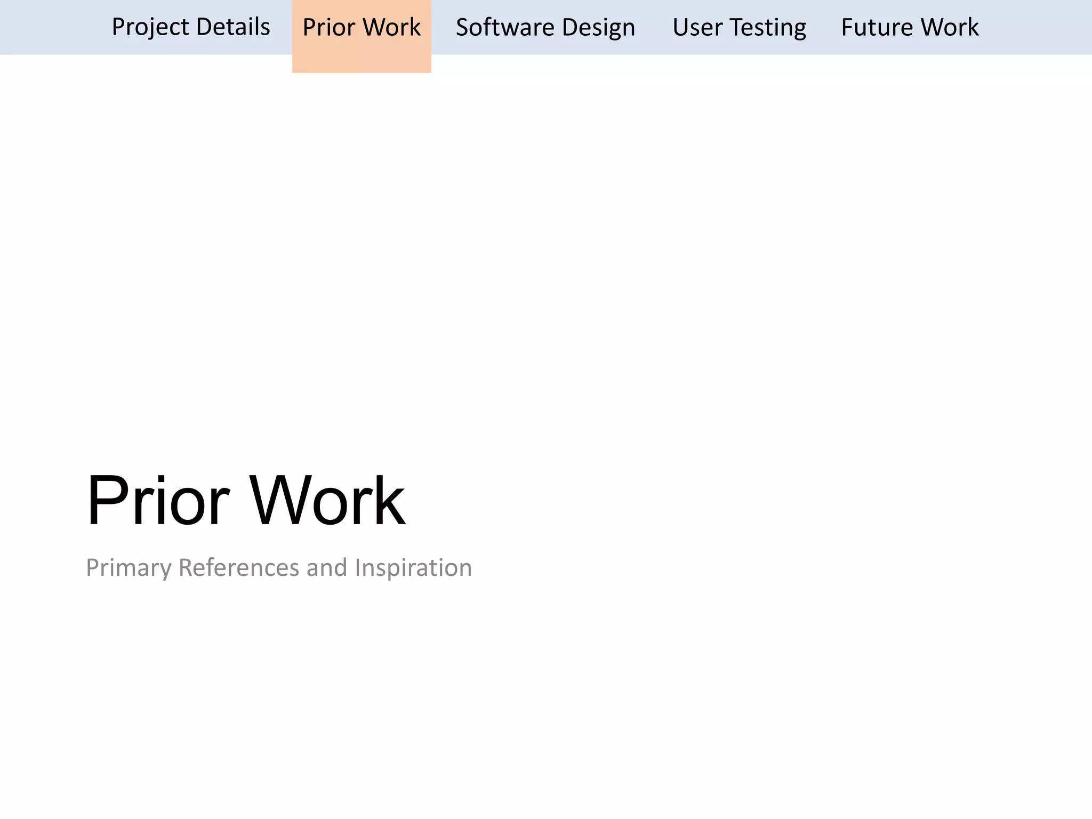Image resolution: width=1092 pixels, height=819 pixels.
Task: Click the large 'Prior Work' slide title
Action: [x=246, y=500]
